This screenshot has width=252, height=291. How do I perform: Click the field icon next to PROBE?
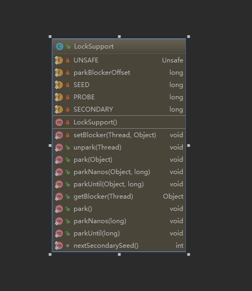pyautogui.click(x=59, y=97)
